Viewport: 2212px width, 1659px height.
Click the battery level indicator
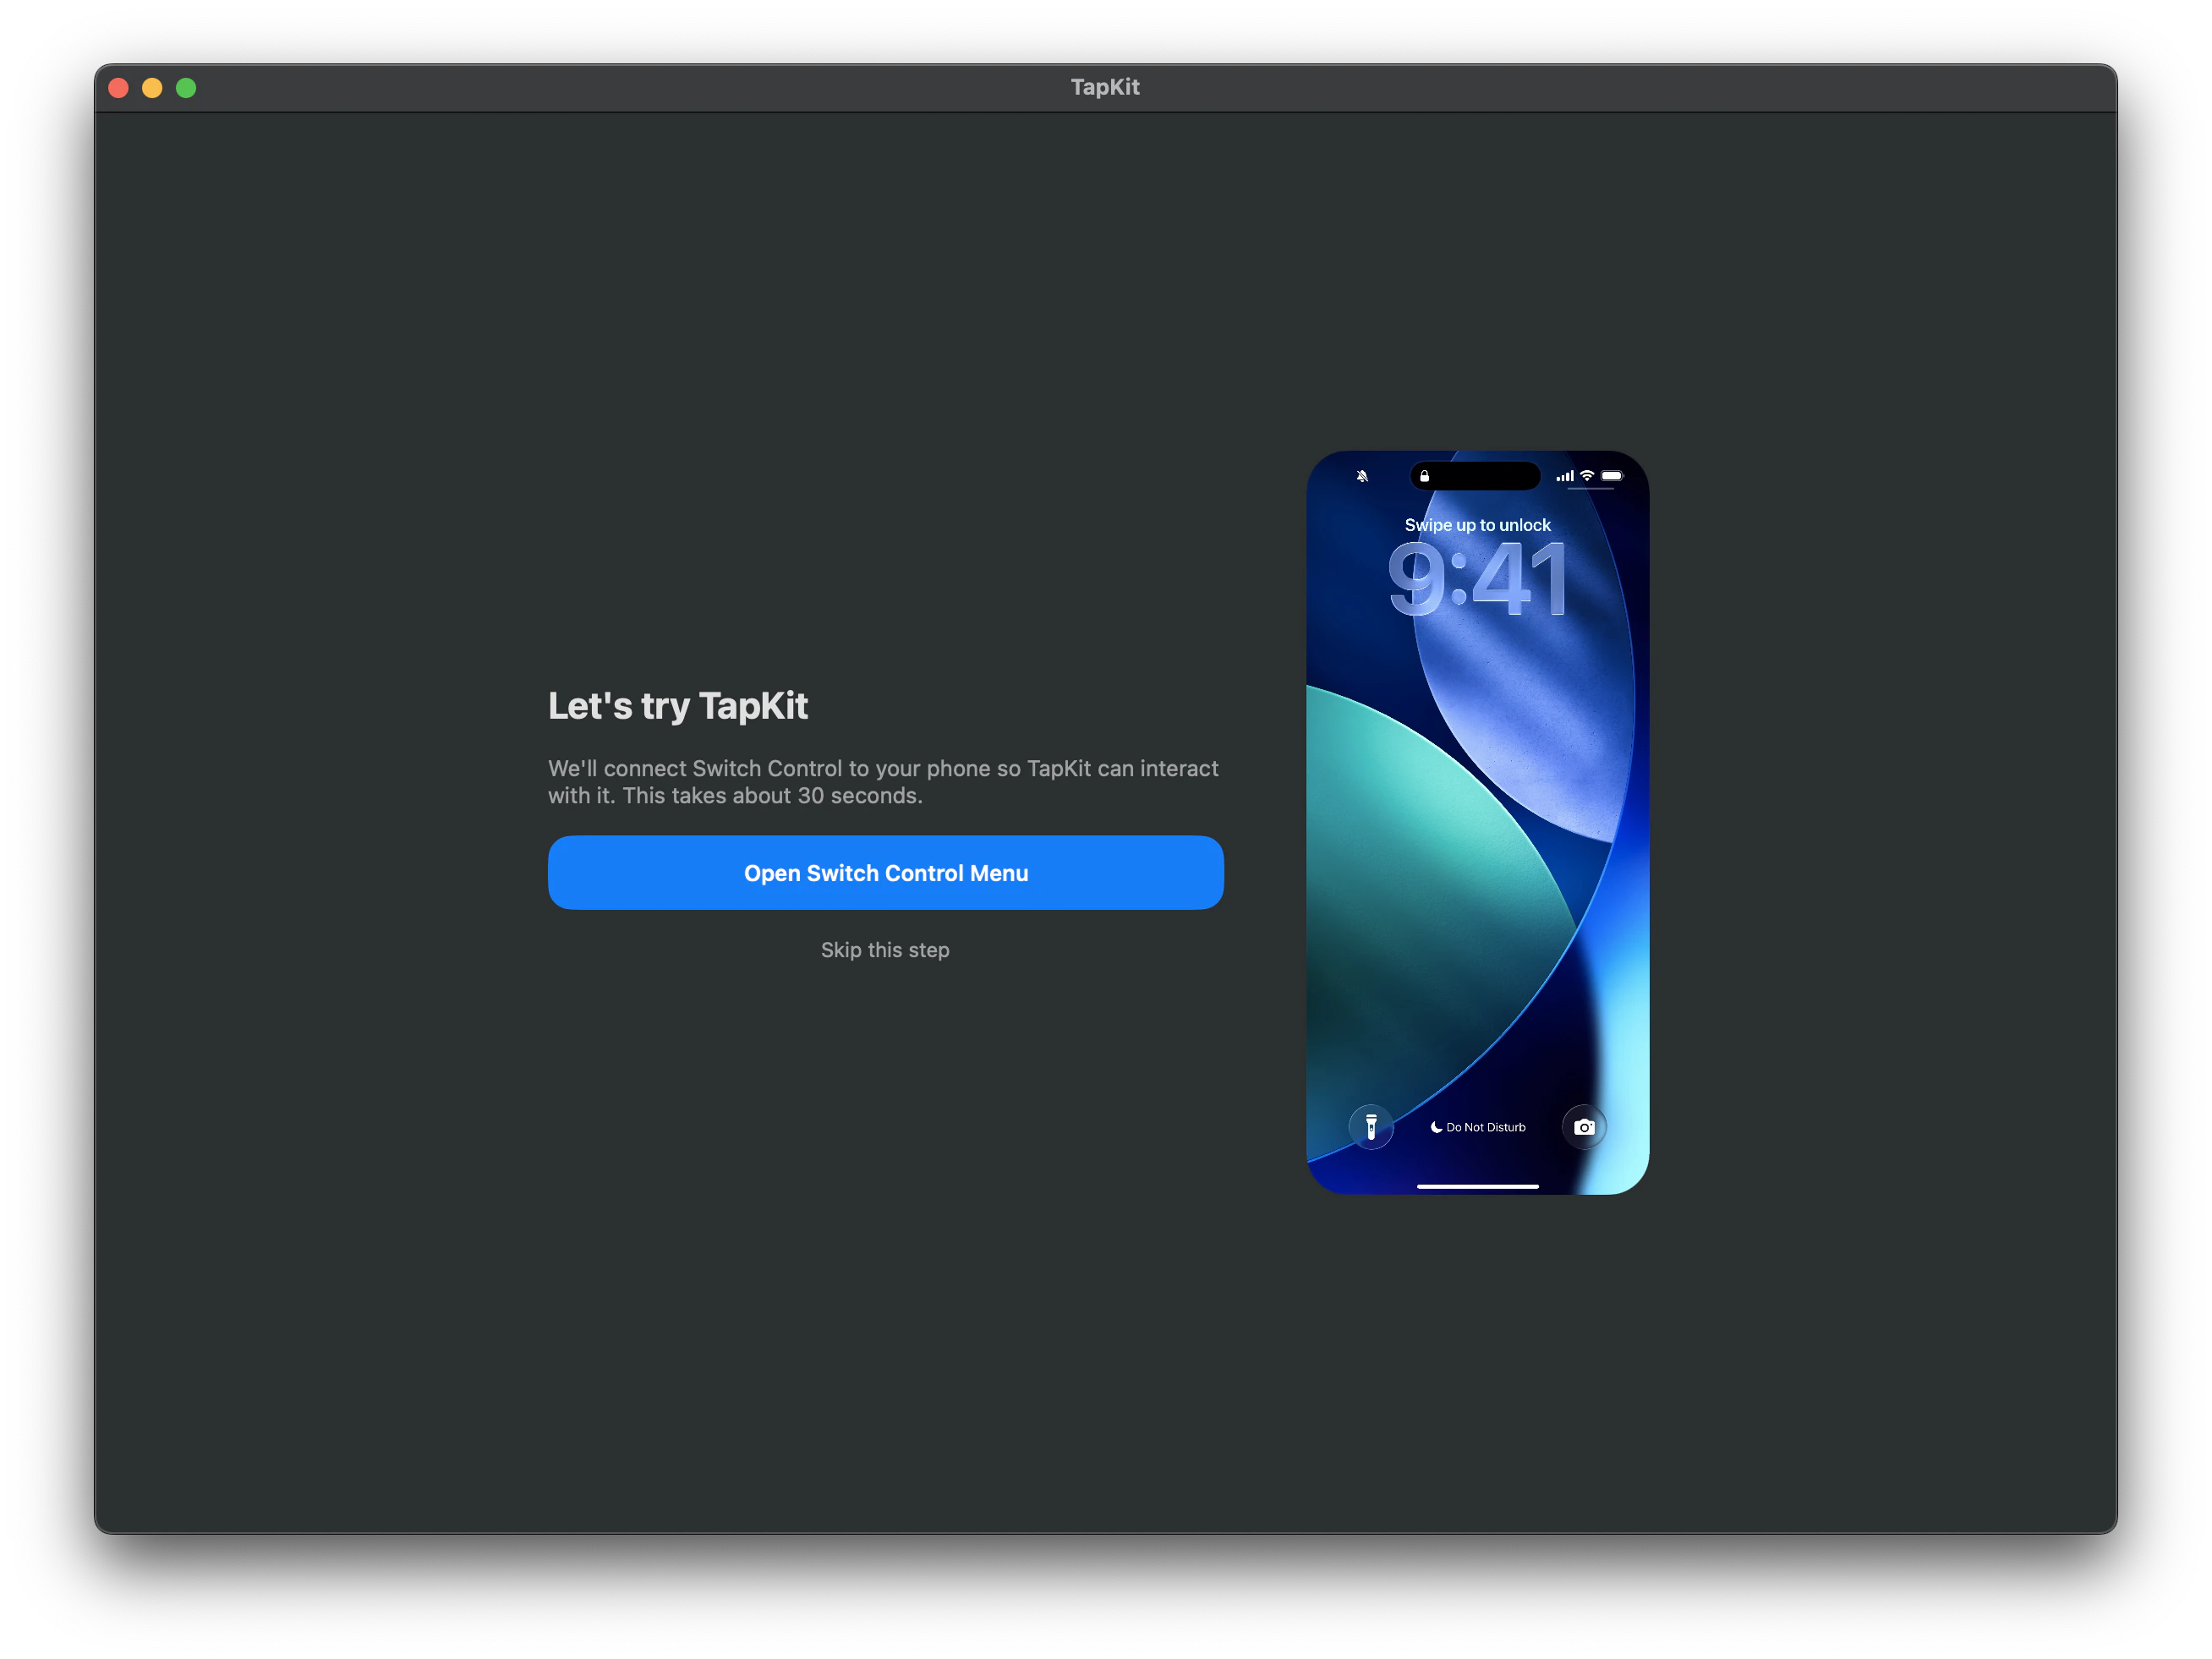[1610, 476]
